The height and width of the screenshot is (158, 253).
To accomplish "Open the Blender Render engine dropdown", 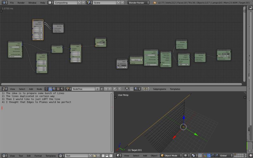I will click(x=138, y=3).
